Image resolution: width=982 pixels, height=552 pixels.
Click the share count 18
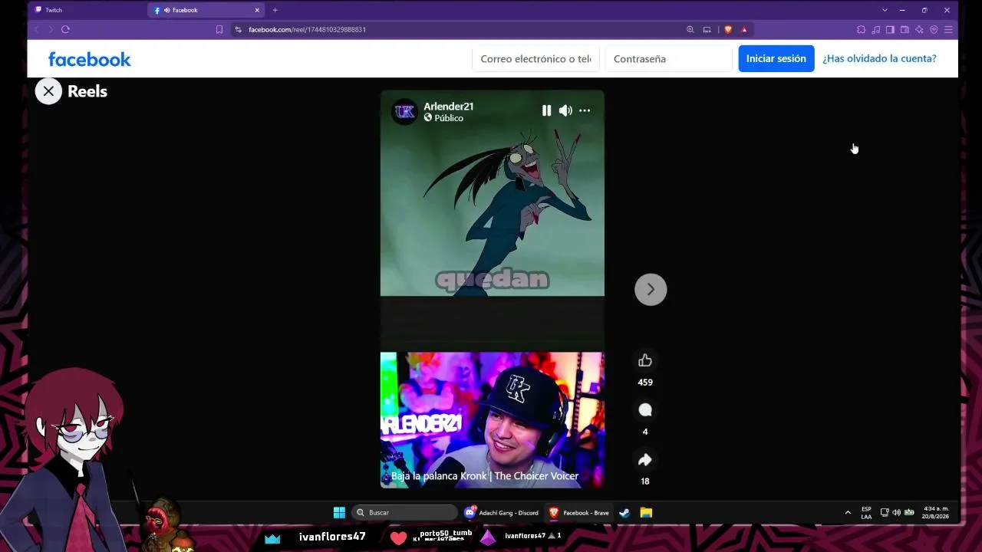645,481
